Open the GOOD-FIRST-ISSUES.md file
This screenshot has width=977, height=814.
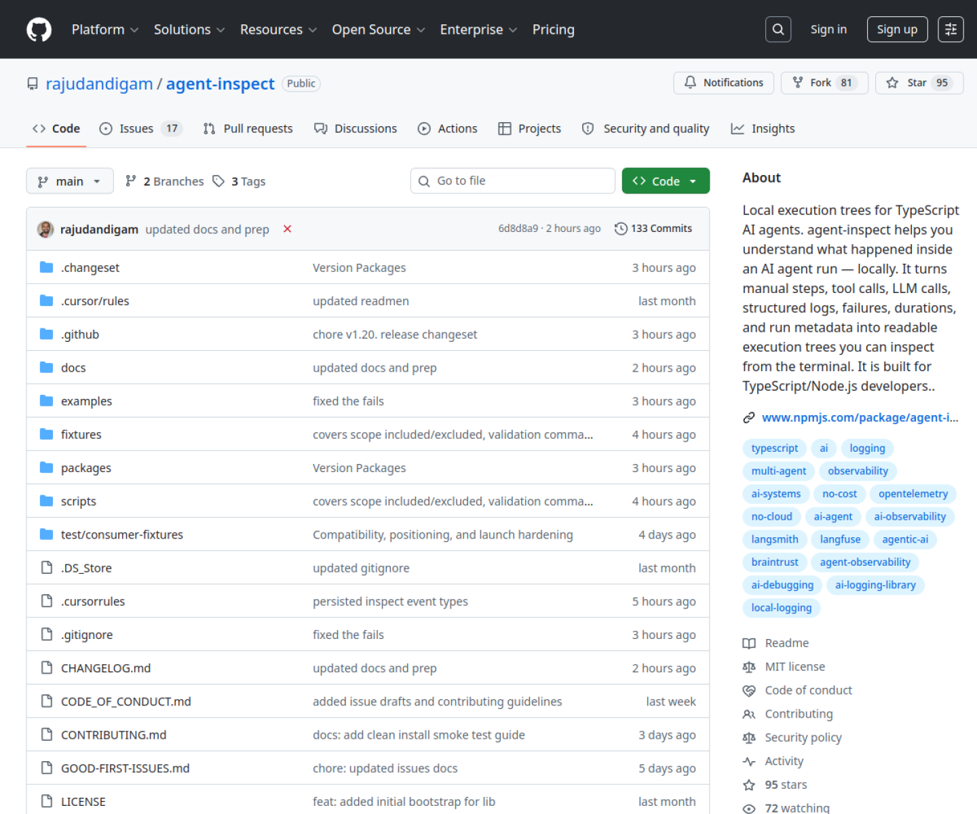126,769
